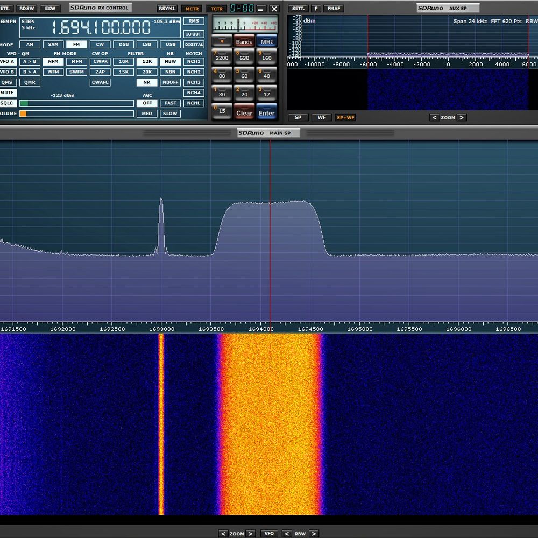Click the RMS button
This screenshot has width=538, height=538.
point(194,21)
